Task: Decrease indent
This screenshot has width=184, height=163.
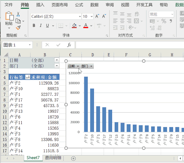Action: (115, 28)
